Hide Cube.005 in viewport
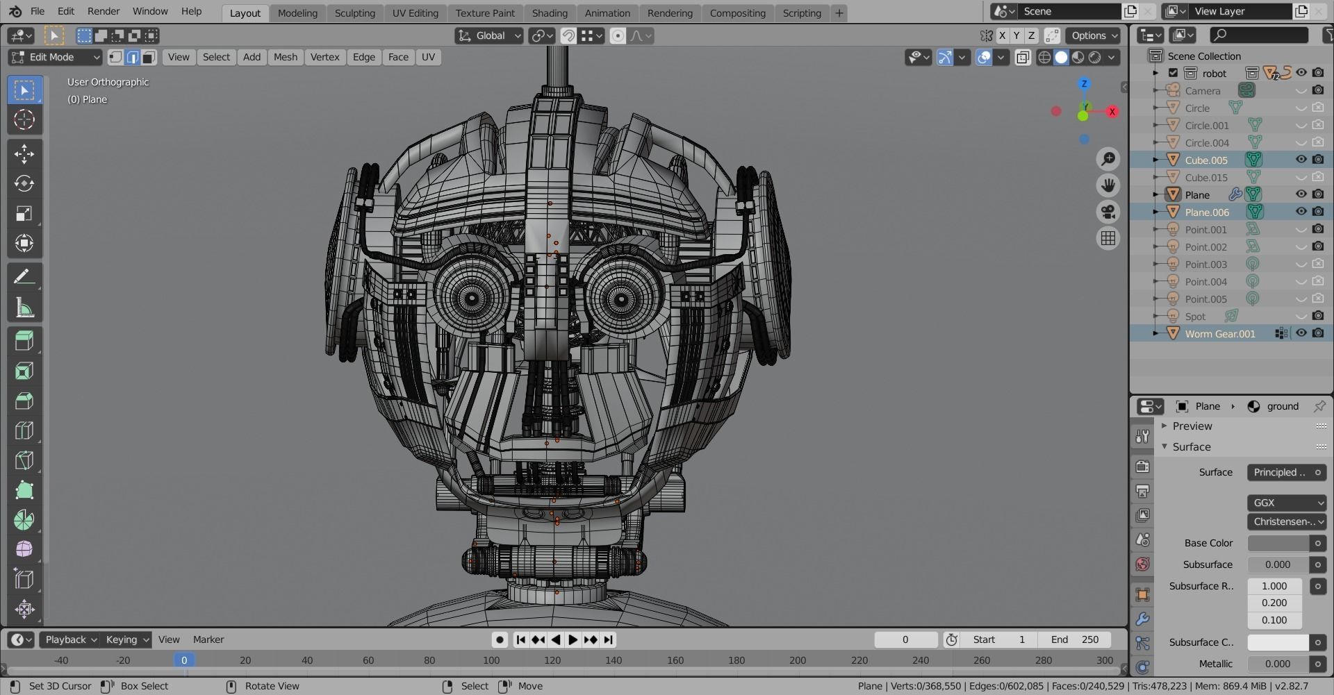The height and width of the screenshot is (695, 1334). pos(1301,160)
